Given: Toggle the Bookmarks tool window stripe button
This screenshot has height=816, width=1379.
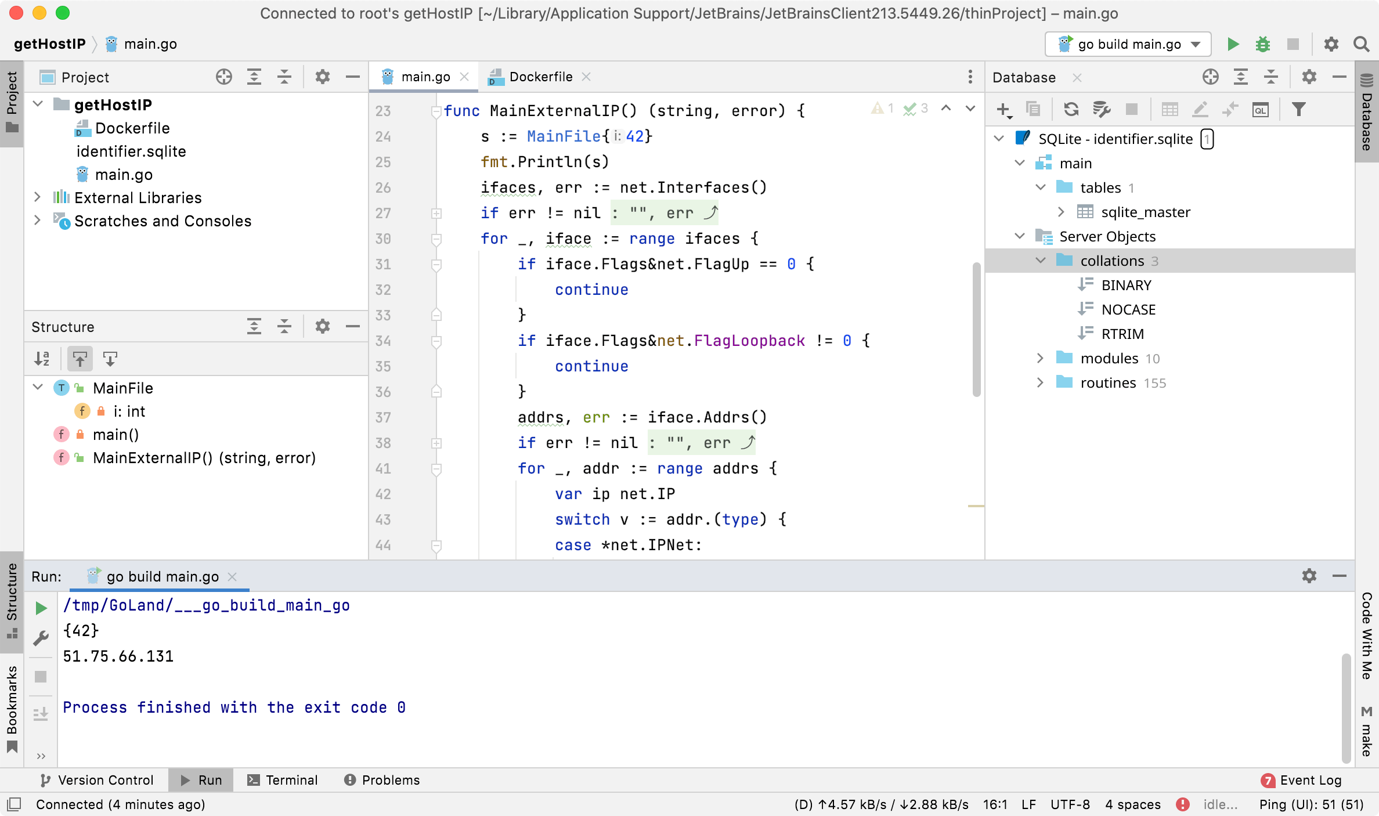Looking at the screenshot, I should (x=12, y=702).
